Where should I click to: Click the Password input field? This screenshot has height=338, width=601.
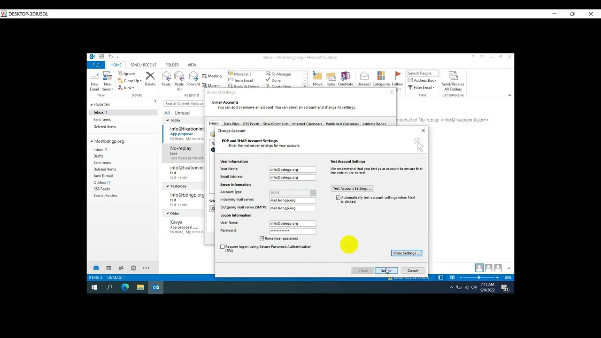coord(293,231)
